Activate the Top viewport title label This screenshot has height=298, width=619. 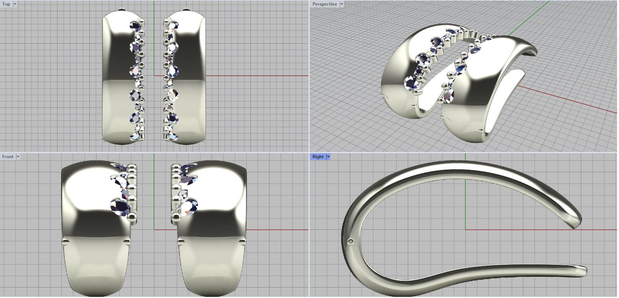pyautogui.click(x=6, y=4)
